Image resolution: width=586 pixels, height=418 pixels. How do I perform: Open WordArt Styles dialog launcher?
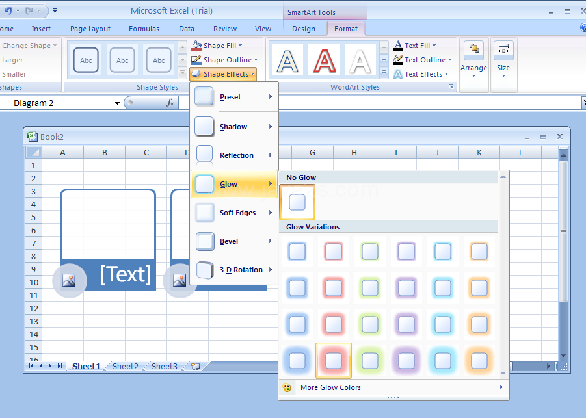pos(451,86)
